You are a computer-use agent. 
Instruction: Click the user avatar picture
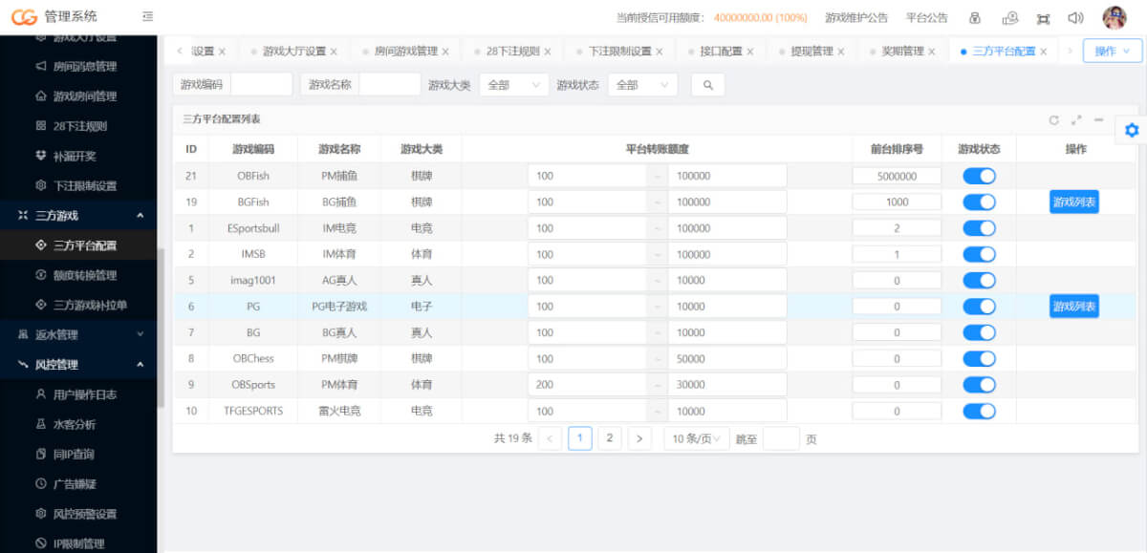[1115, 18]
